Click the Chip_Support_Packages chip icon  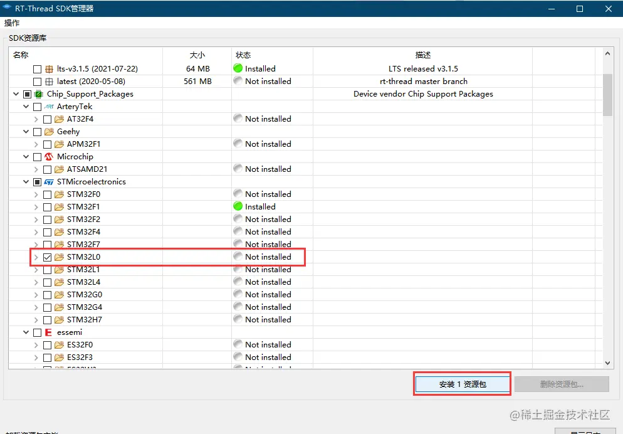(x=39, y=94)
